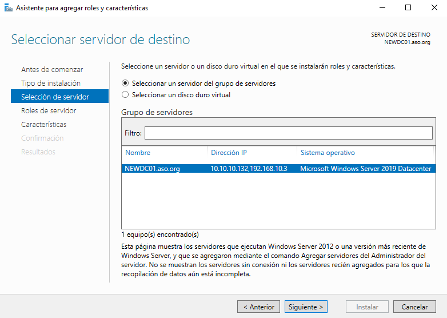Click the Filtro text input field
This screenshot has height=318, width=447.
[288, 133]
